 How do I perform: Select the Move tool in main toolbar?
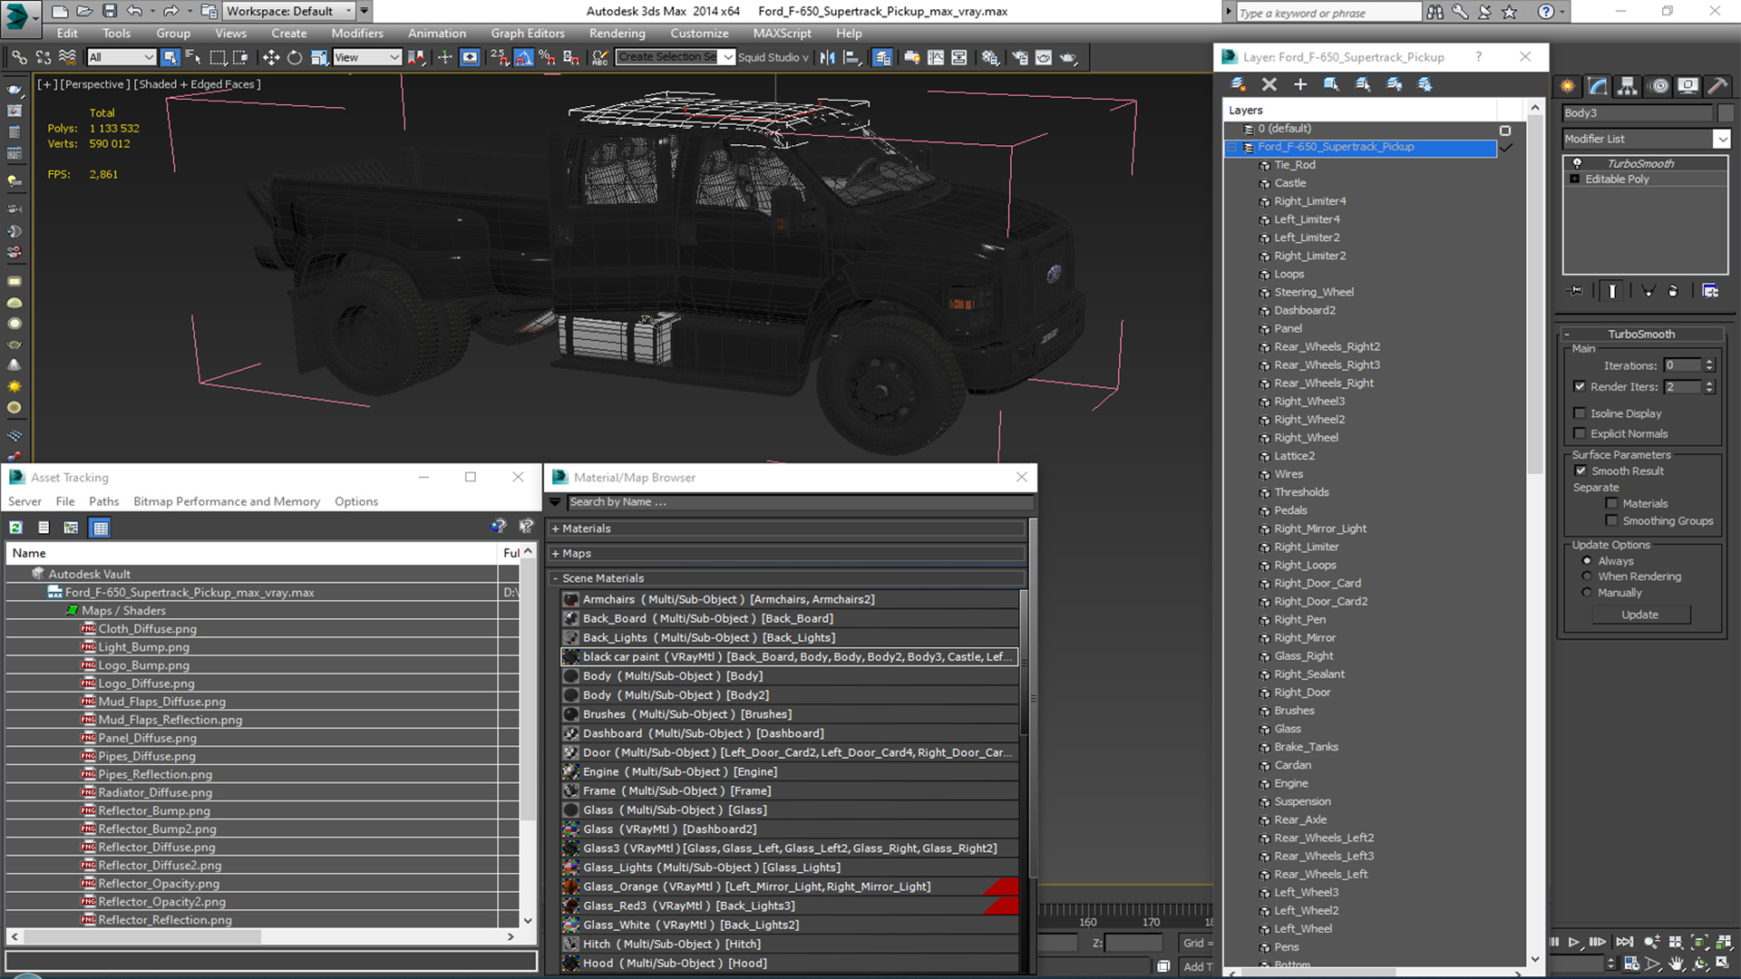[270, 57]
